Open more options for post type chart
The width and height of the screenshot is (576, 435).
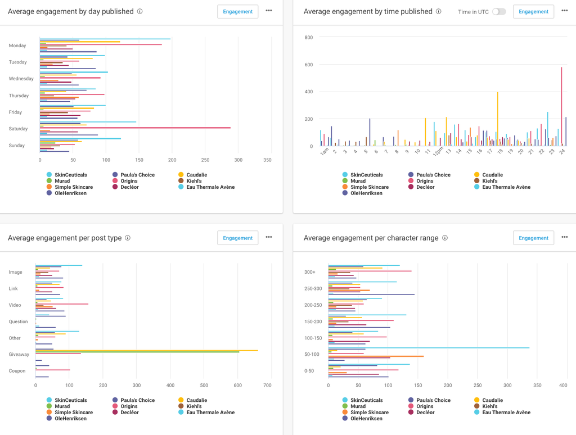pos(269,238)
